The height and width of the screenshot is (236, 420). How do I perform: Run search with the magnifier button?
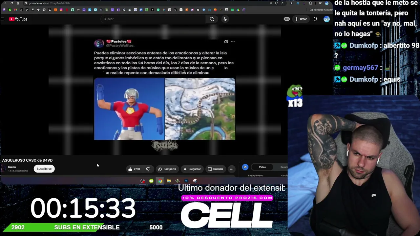tap(212, 19)
